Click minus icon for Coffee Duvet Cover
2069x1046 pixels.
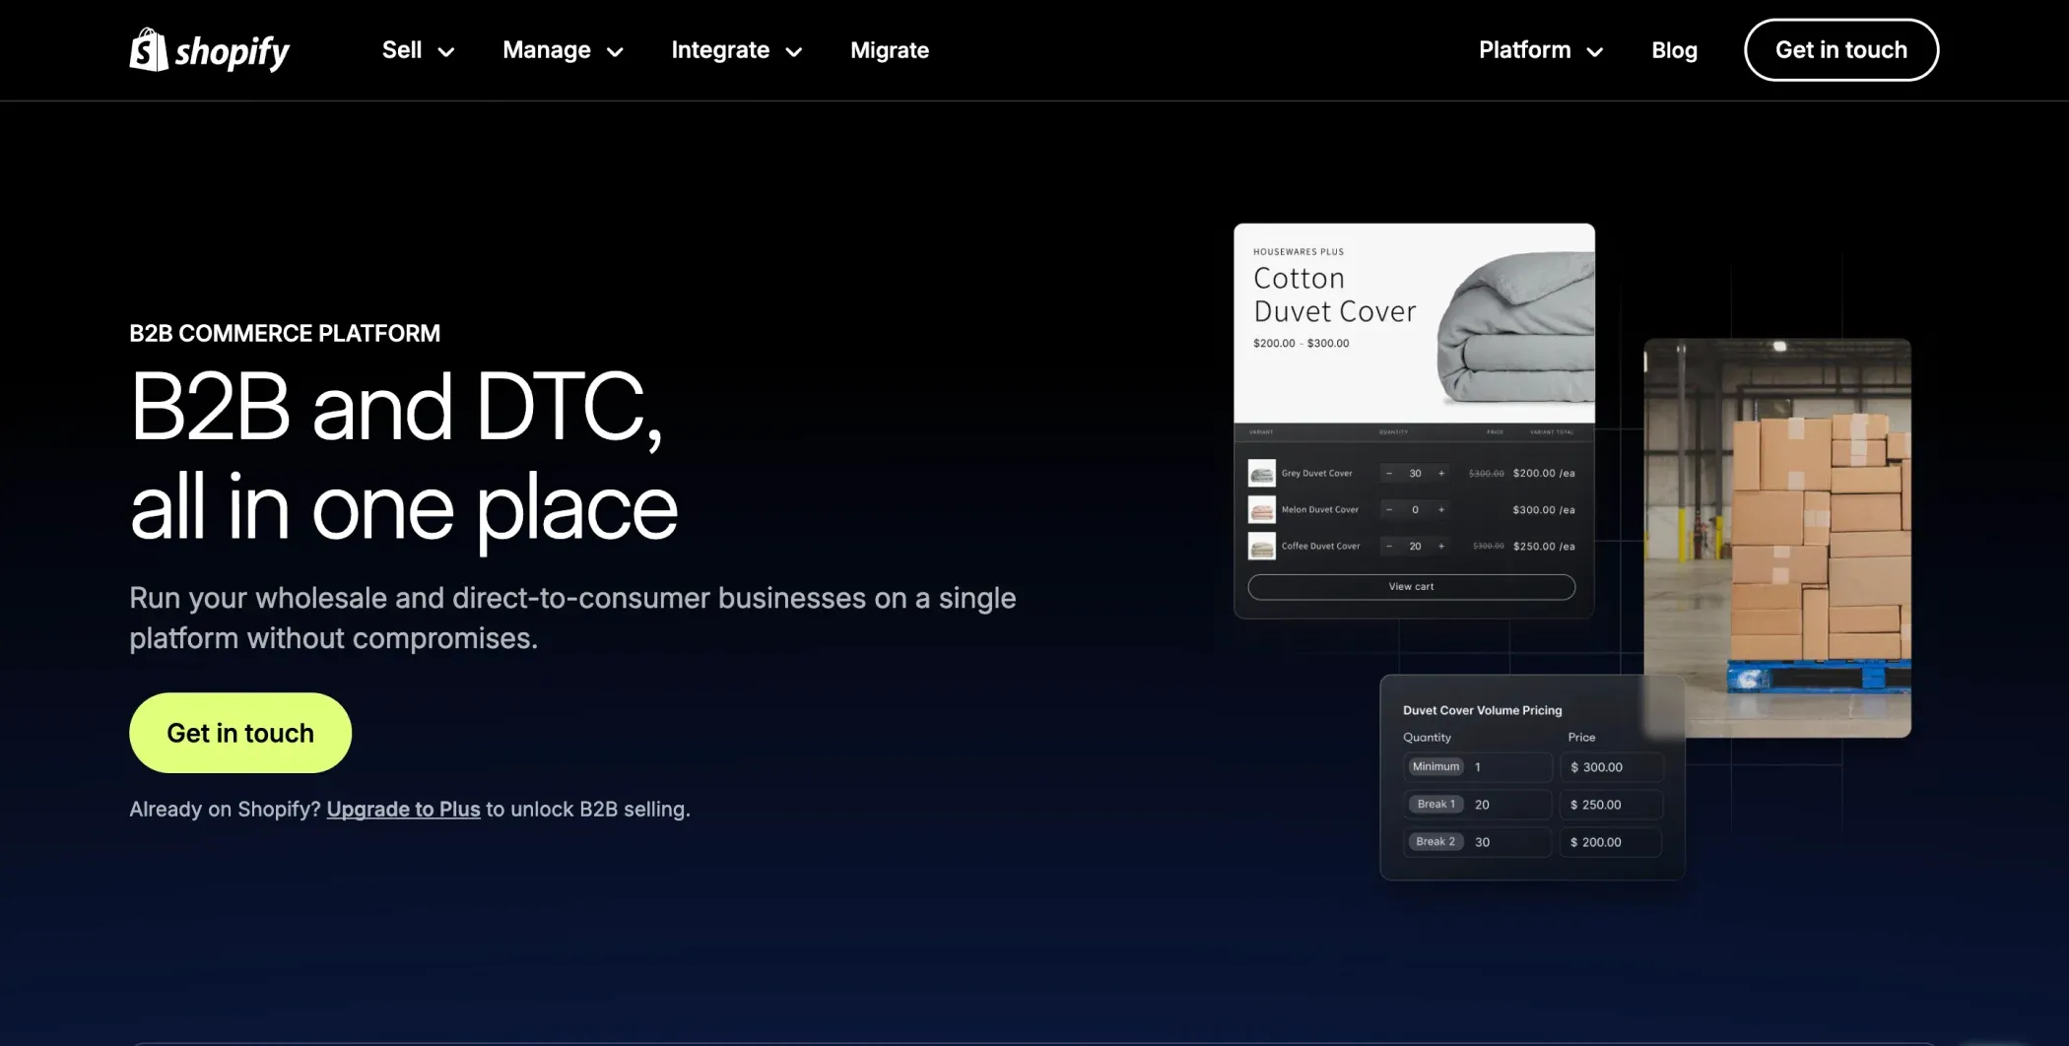(x=1389, y=547)
